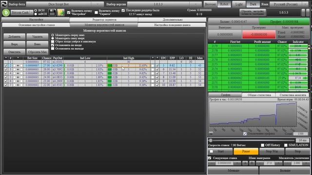Image resolution: width=312 pixels, height=175 pixels.
Task: Increase the win chance 27.0 value
Action: 278,163
